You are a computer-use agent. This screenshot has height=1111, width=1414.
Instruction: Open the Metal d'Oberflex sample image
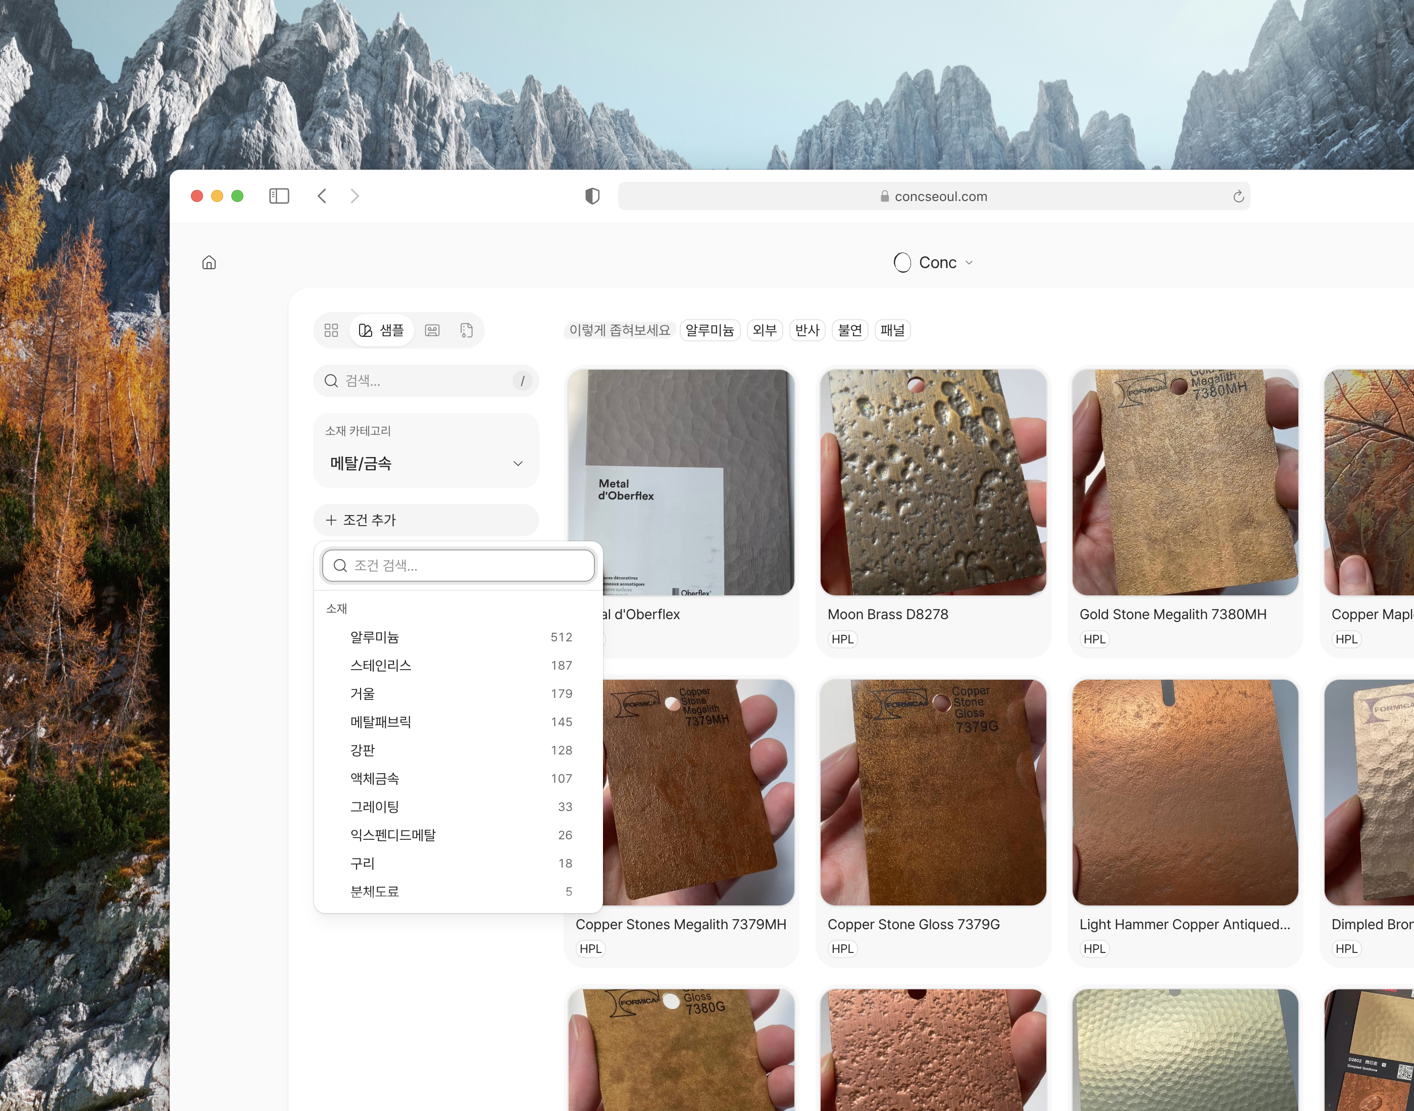click(681, 482)
